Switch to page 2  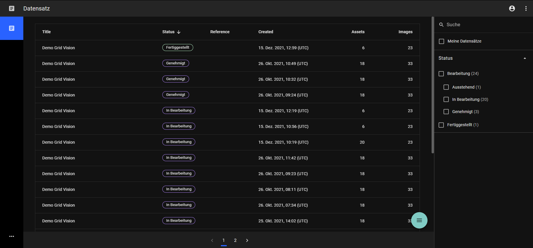235,240
